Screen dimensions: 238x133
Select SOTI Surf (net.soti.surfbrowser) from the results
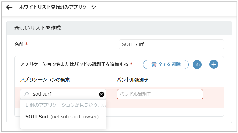point(62,117)
